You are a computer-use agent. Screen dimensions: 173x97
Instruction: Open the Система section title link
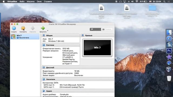(x=50, y=45)
